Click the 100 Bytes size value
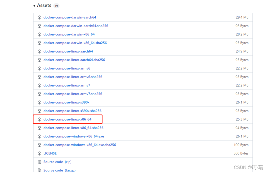The width and height of the screenshot is (267, 172). pyautogui.click(x=241, y=145)
